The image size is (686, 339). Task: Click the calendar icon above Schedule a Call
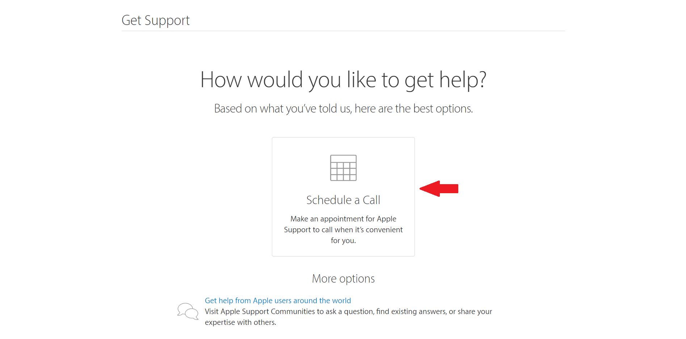click(343, 168)
